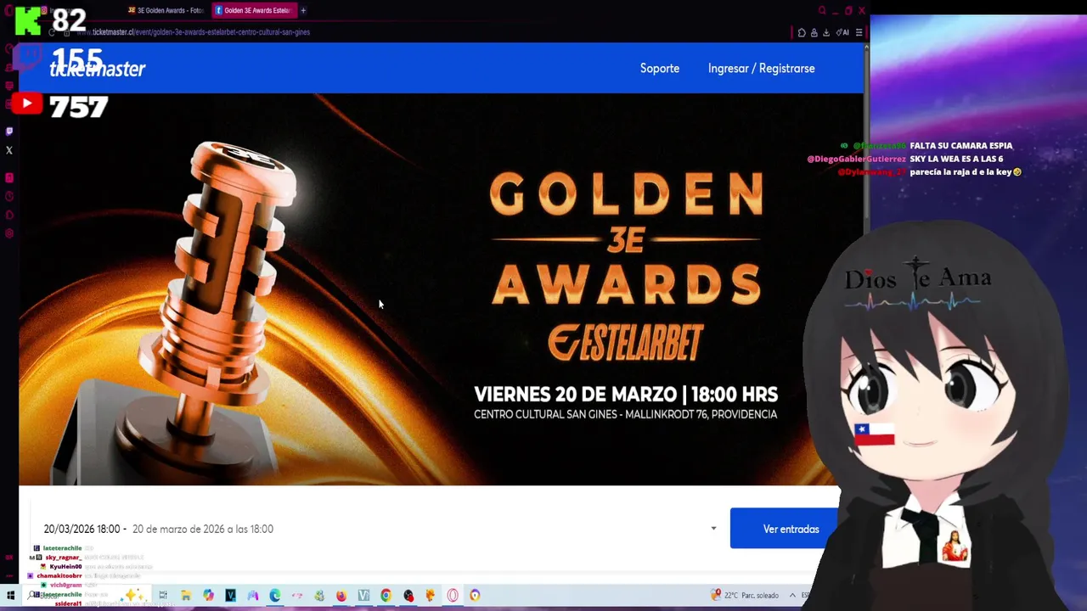Open the Opera GX taskbar icon

[x=453, y=596]
